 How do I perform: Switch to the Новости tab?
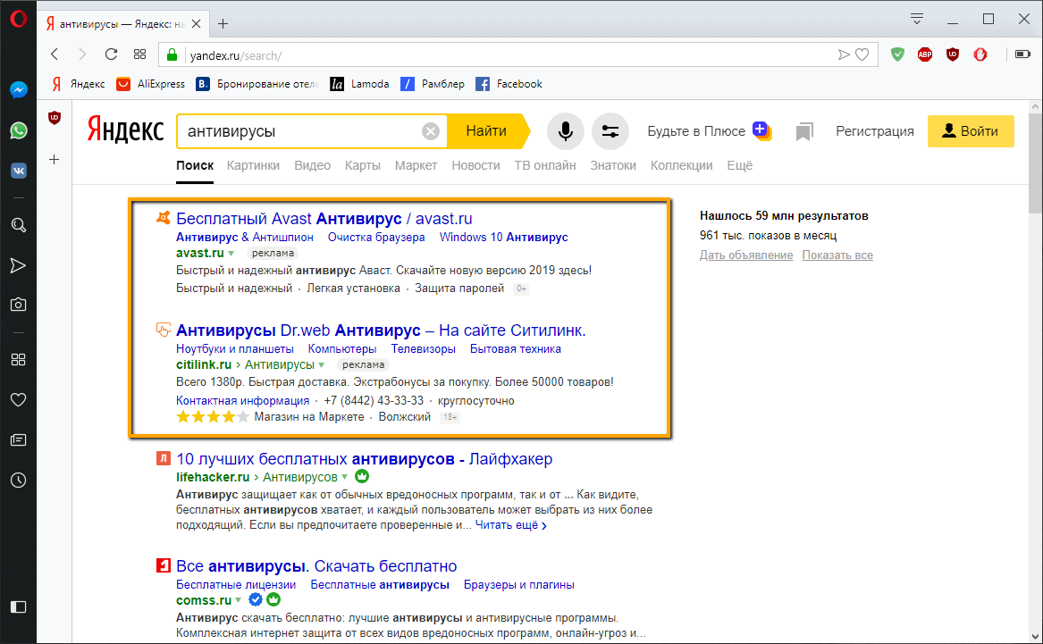pyautogui.click(x=475, y=165)
